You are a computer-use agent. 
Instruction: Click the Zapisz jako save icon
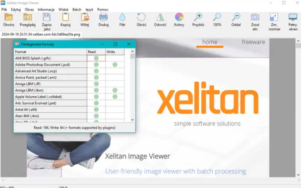[x=47, y=17]
